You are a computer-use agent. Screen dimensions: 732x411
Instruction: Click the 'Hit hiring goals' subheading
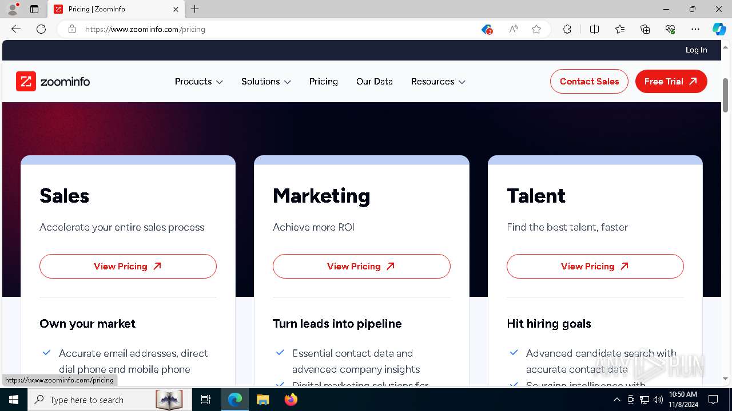(549, 324)
